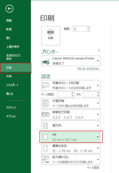Click the Canon printer ready icon
The height and width of the screenshot is (173, 119).
[45, 61]
